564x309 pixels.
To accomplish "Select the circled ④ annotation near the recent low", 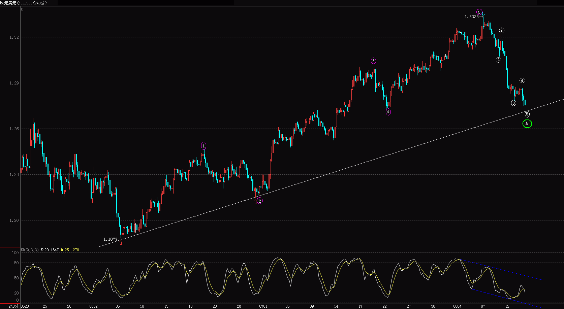I will (x=522, y=80).
